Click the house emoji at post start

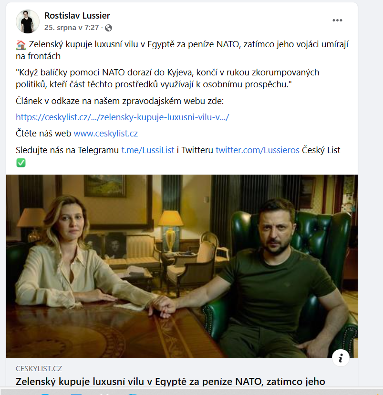[21, 44]
